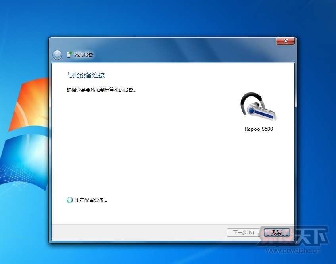Image resolution: width=336 pixels, height=264 pixels.
Task: Click the 添加设备 window title text
Action: click(84, 55)
